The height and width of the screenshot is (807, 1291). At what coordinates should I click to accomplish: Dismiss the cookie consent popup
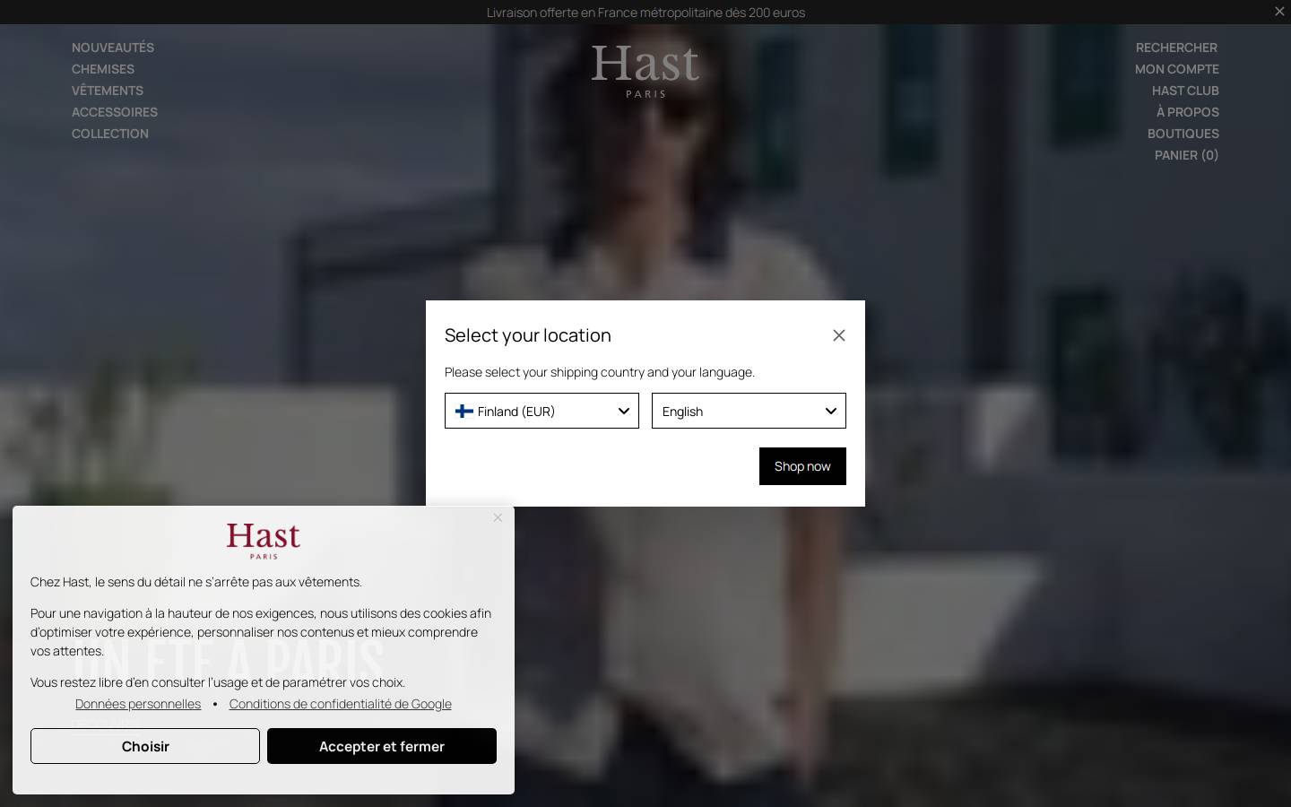click(x=498, y=517)
